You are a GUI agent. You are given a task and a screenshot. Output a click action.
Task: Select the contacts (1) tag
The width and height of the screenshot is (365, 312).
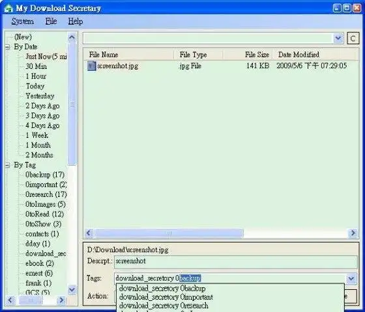42,234
